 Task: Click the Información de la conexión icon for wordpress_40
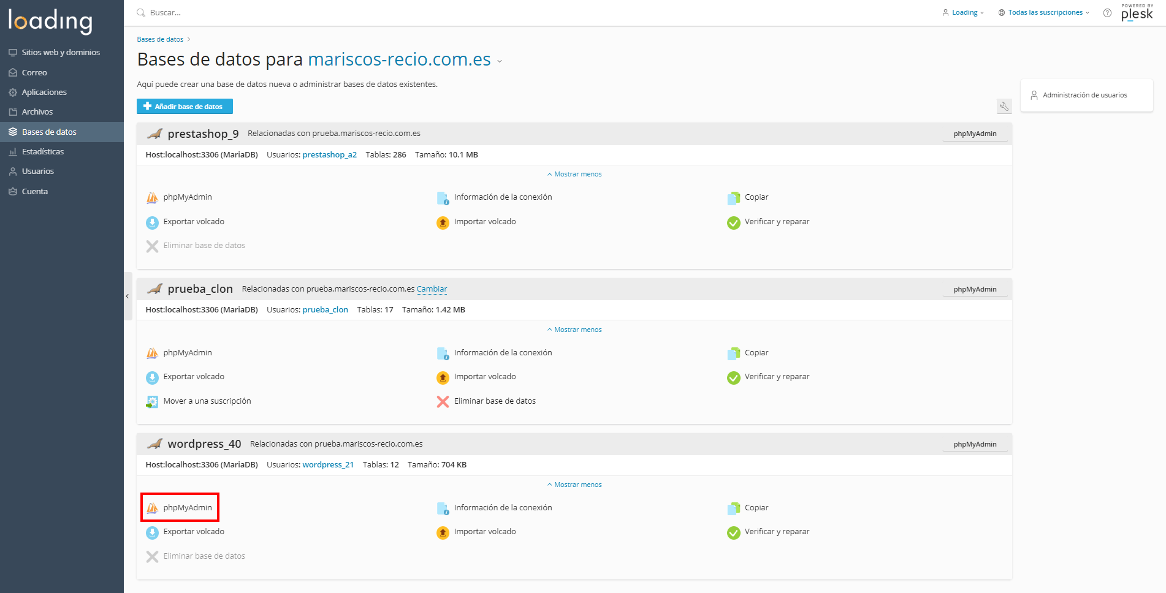pos(443,508)
